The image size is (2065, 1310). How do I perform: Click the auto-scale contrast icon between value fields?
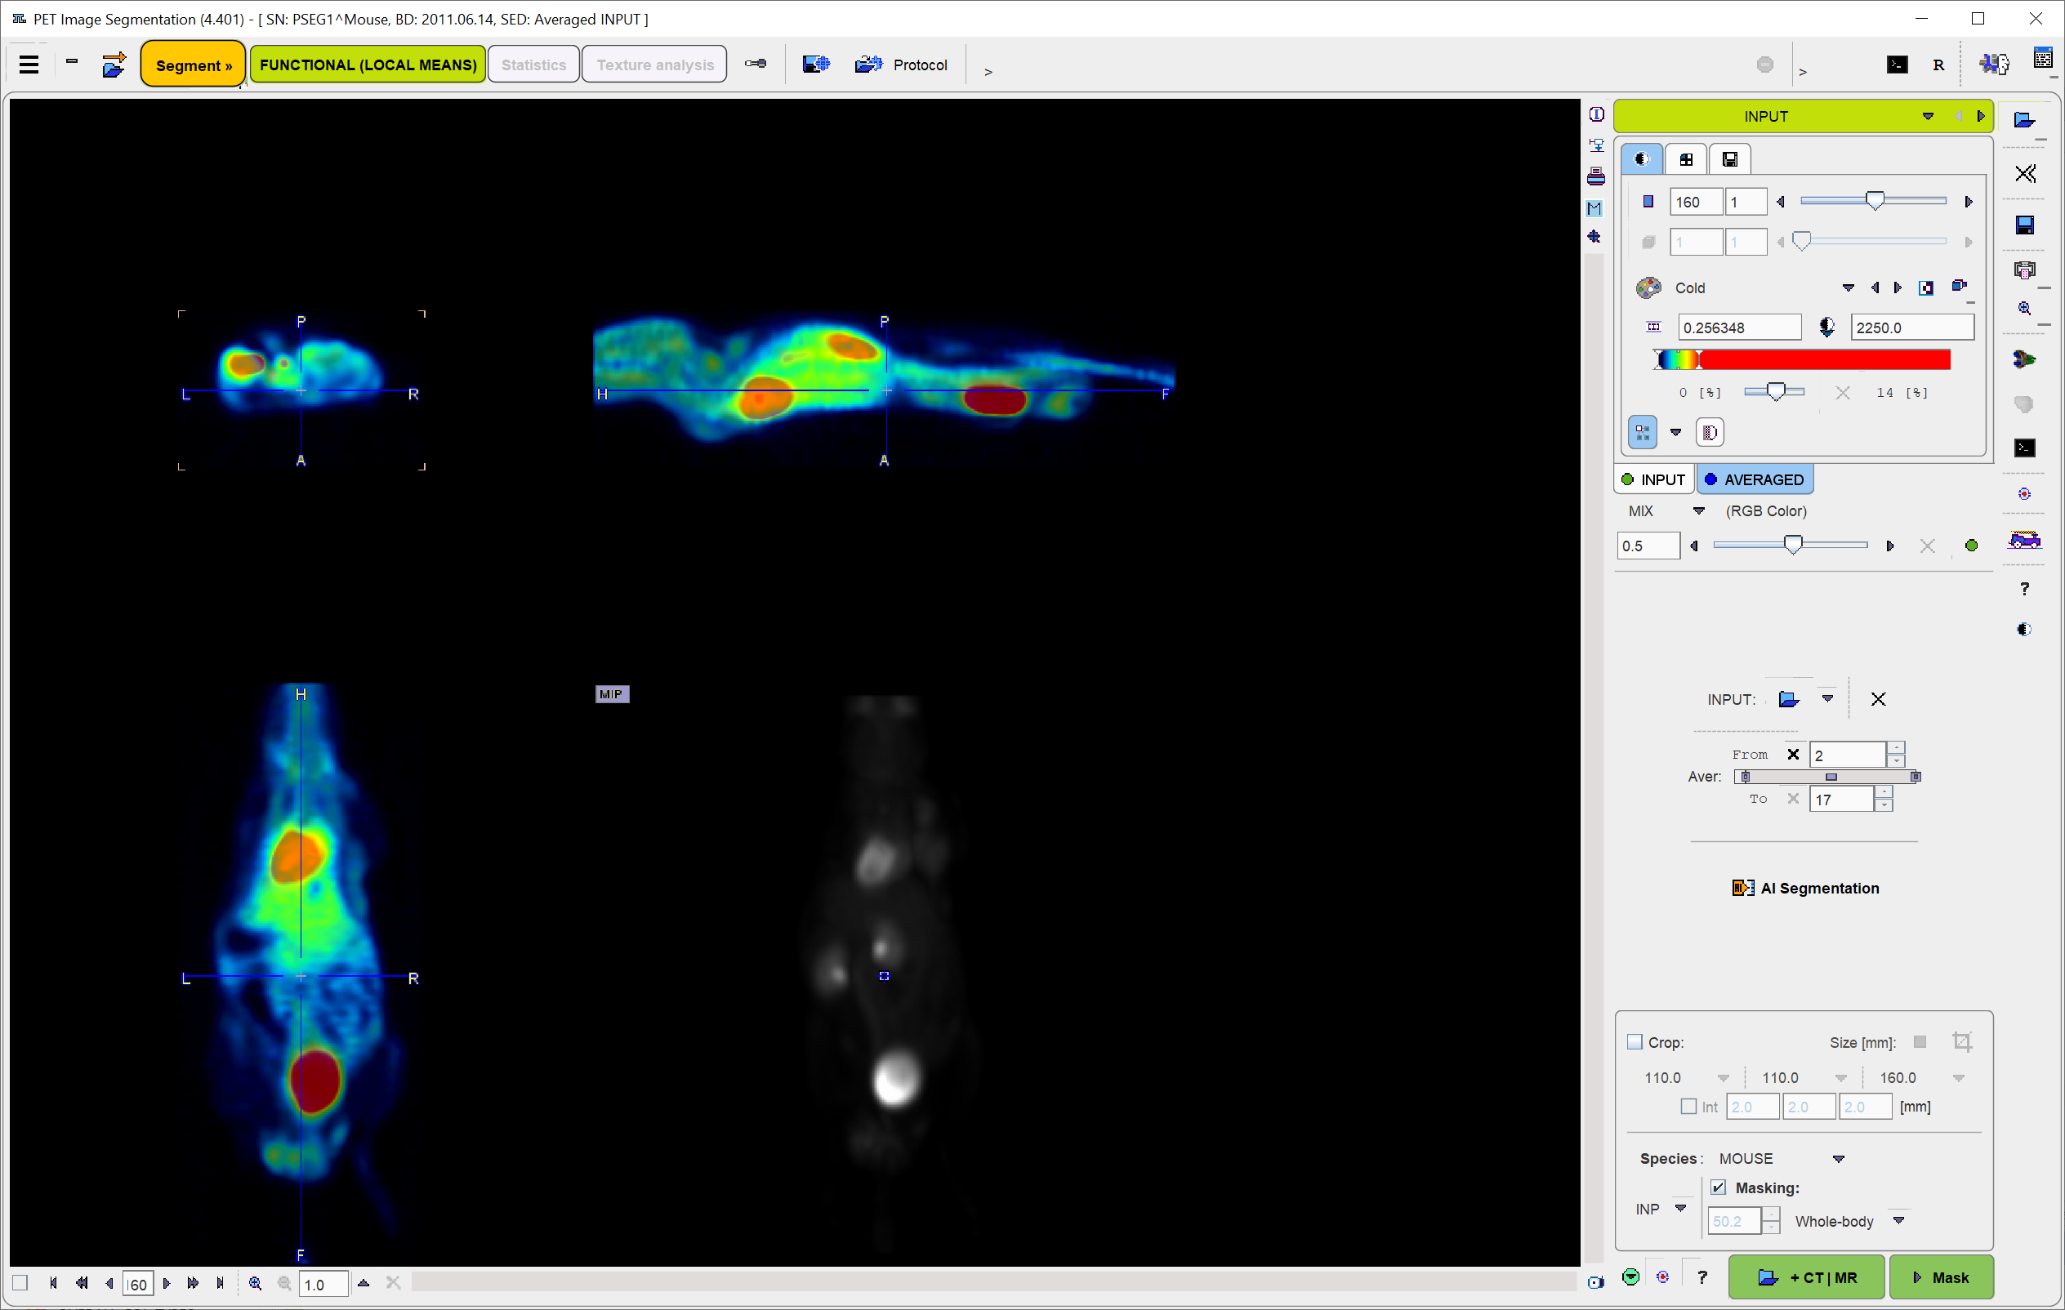(x=1826, y=327)
